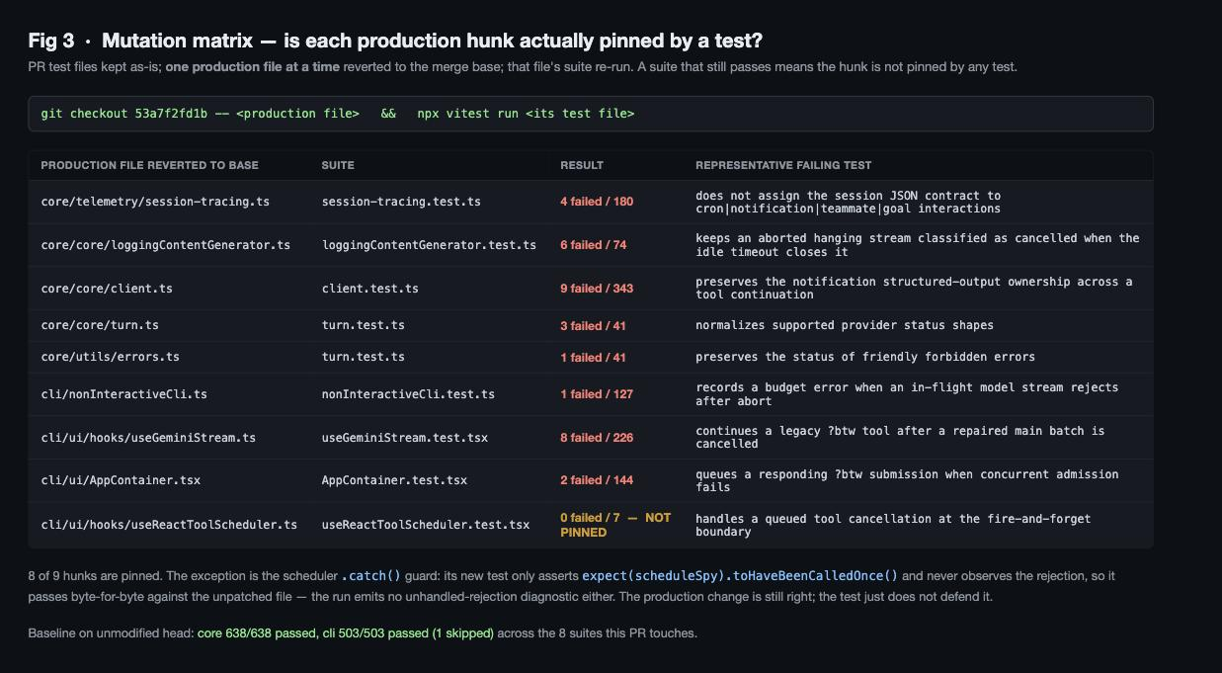Click the '6 failed / 74' result

click(593, 245)
